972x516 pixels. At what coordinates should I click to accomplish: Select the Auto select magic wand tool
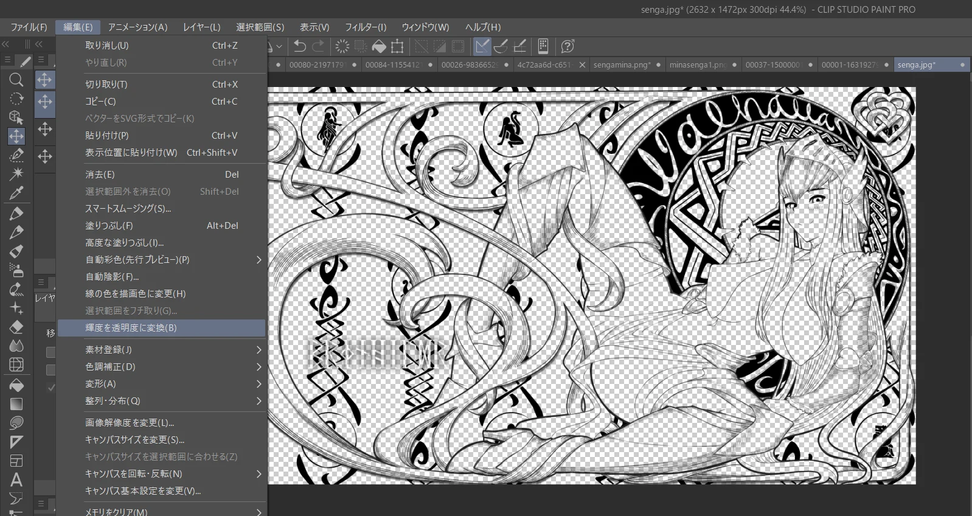[16, 174]
